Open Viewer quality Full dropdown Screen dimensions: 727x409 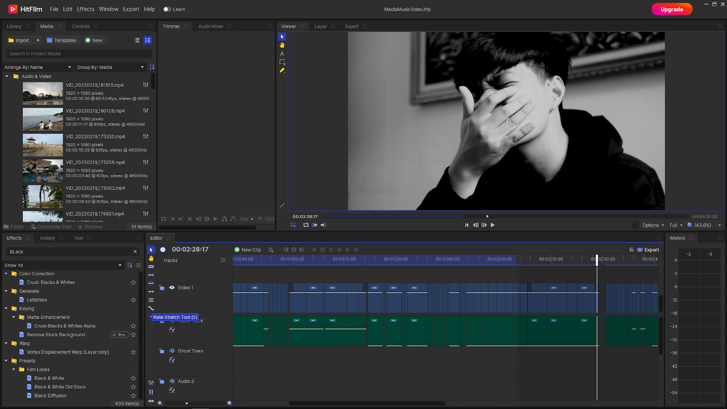[x=676, y=225]
